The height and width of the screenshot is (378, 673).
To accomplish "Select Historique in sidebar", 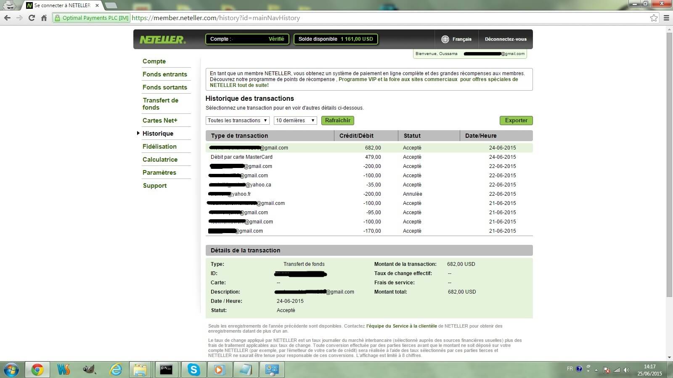I will (158, 134).
